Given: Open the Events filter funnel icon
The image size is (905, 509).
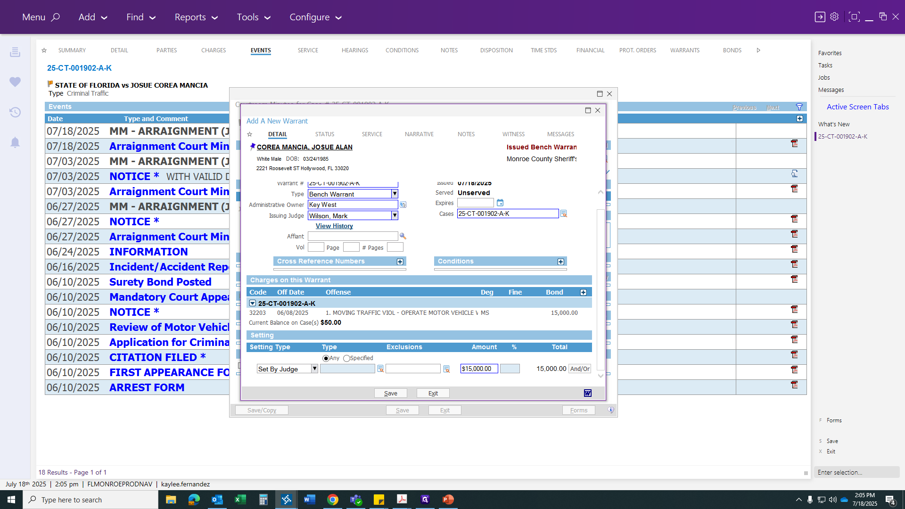Looking at the screenshot, I should 799,107.
